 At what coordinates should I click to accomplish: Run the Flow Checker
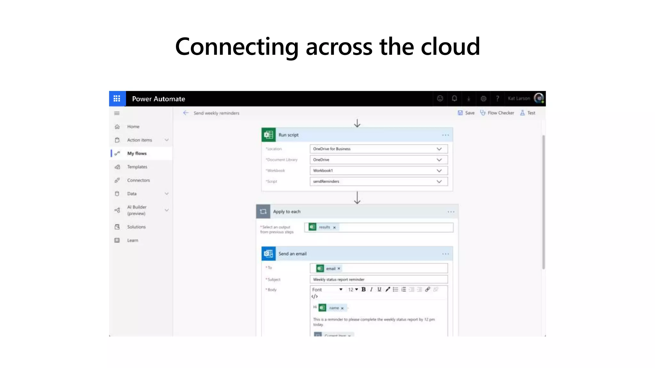click(497, 113)
